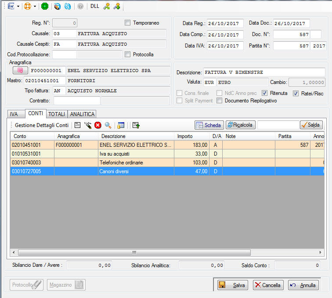
Task: Switch to the ANALITICA tab
Action: tap(82, 114)
